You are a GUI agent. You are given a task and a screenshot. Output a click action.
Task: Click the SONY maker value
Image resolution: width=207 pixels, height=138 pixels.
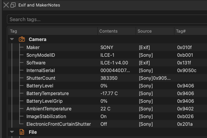pyautogui.click(x=107, y=48)
